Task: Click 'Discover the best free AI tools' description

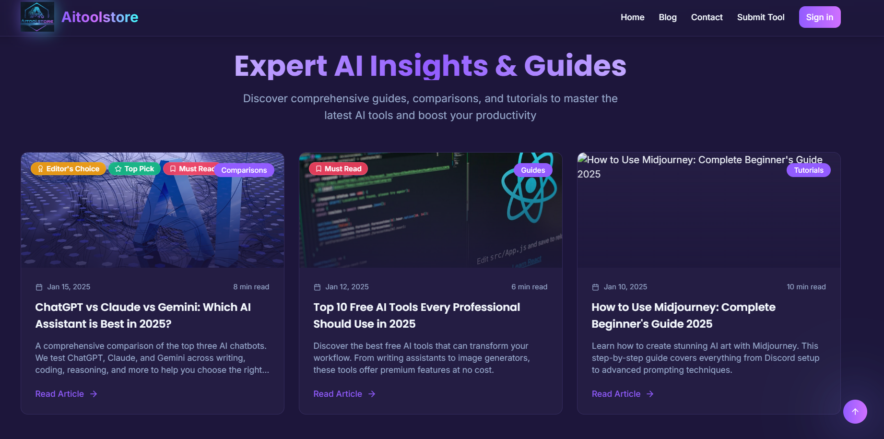Action: [x=422, y=358]
